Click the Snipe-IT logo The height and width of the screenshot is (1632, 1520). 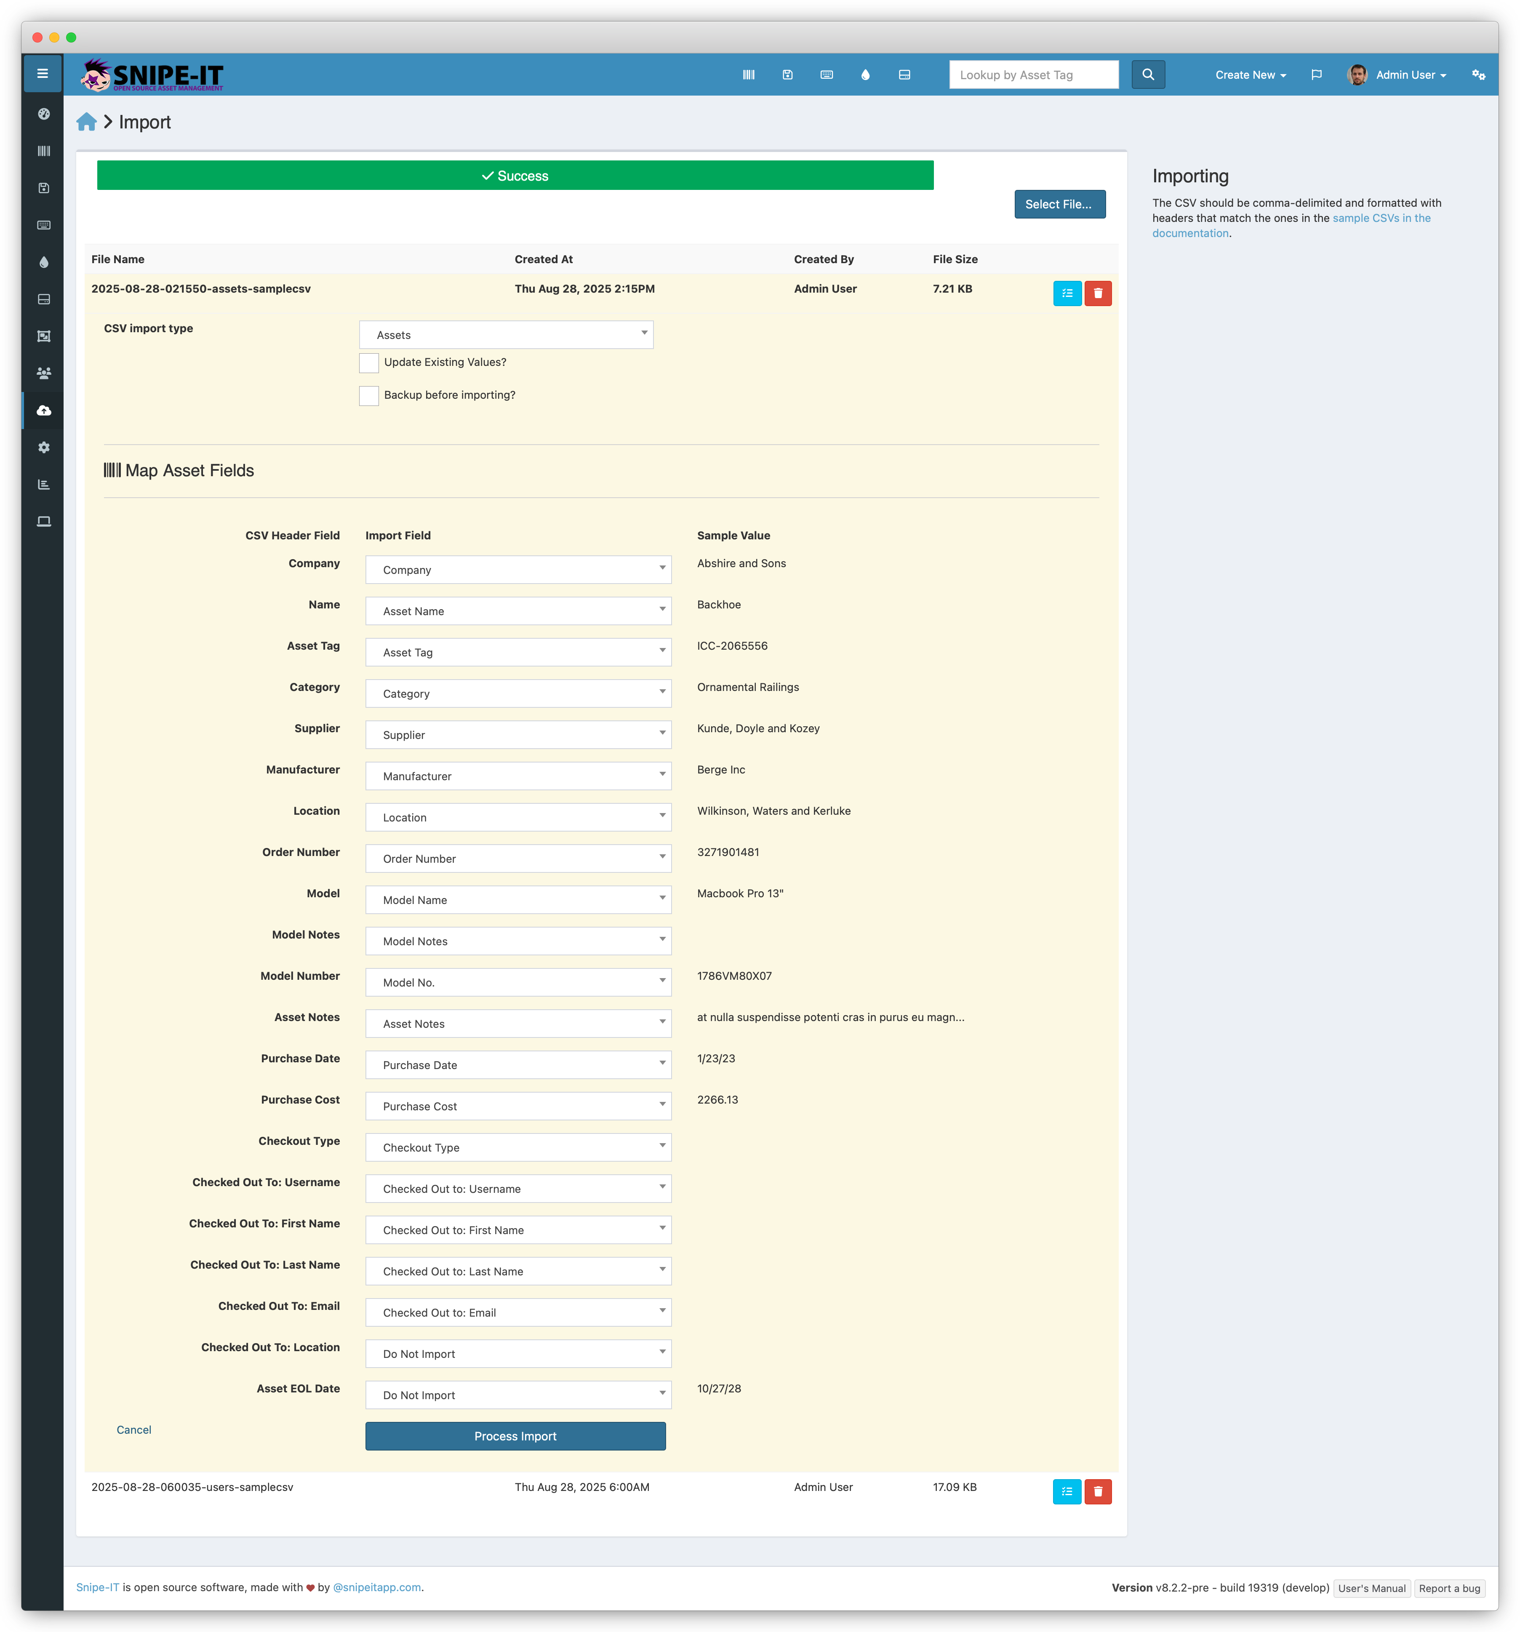tap(152, 75)
